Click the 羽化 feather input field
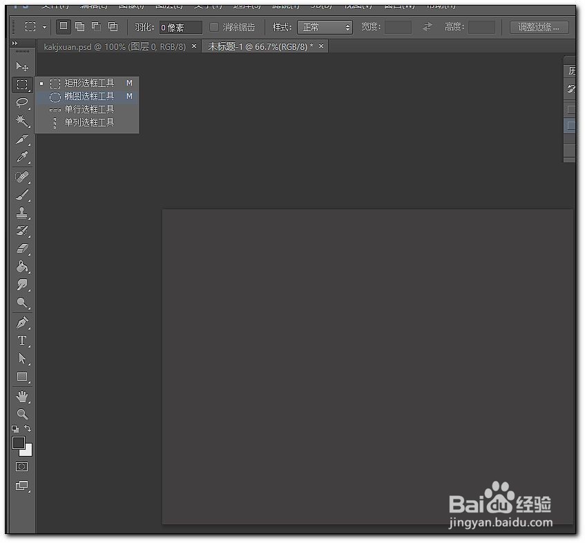This screenshot has height=543, width=585. click(x=181, y=27)
